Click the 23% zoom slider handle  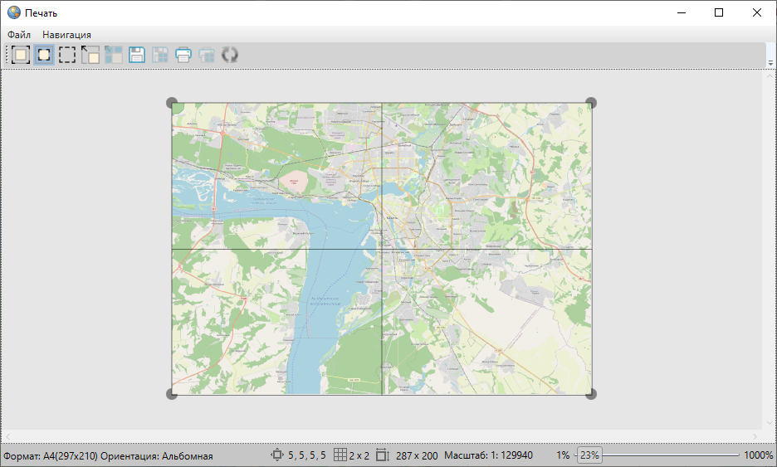[x=589, y=455]
